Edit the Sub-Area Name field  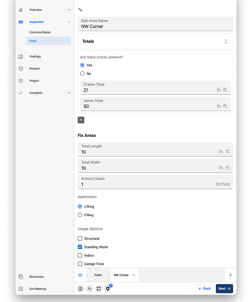(155, 24)
